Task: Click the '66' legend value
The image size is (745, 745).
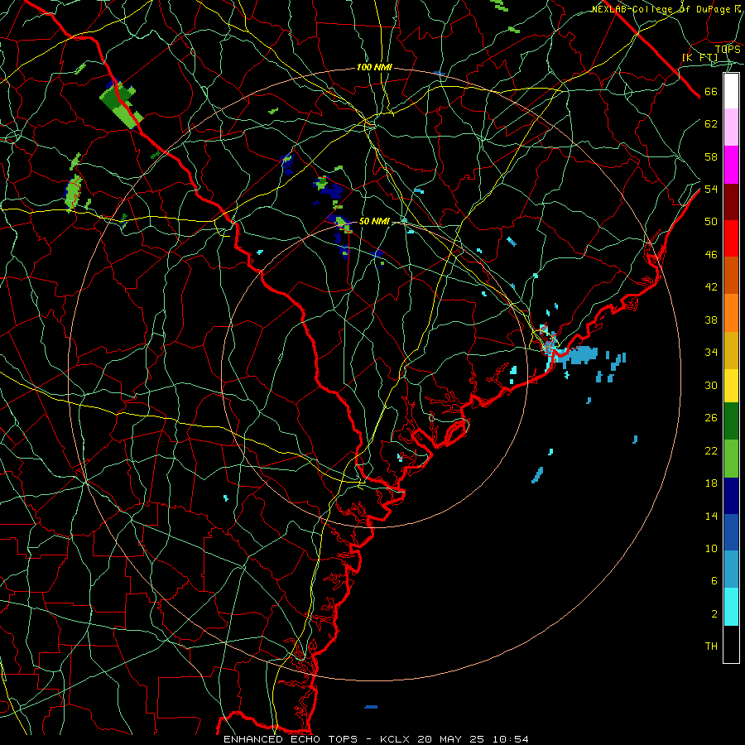Action: pos(711,91)
